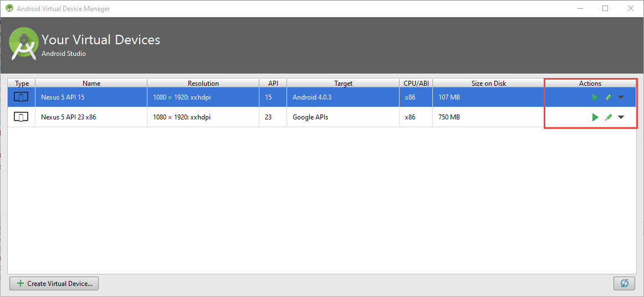Click the 750 MB size cell
Image resolution: width=644 pixels, height=297 pixels.
click(488, 117)
